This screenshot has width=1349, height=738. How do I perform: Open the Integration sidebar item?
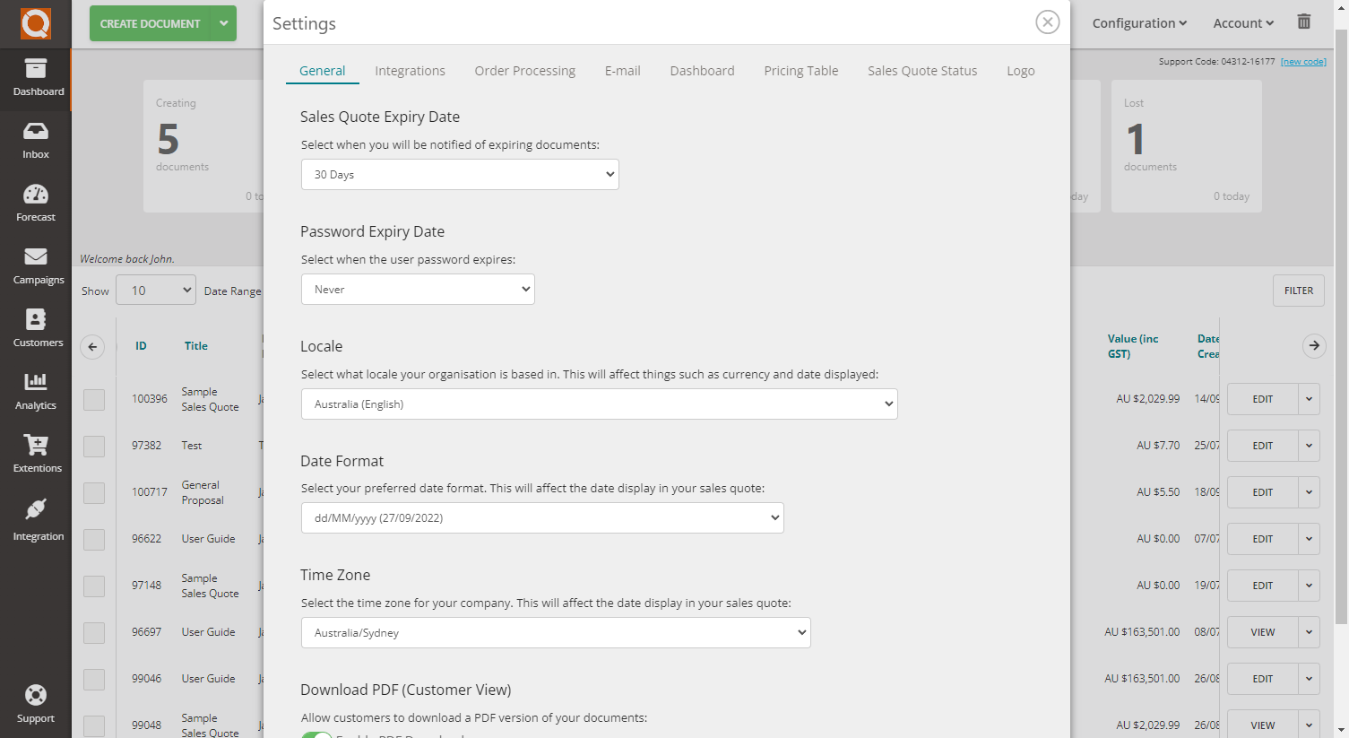pos(36,520)
